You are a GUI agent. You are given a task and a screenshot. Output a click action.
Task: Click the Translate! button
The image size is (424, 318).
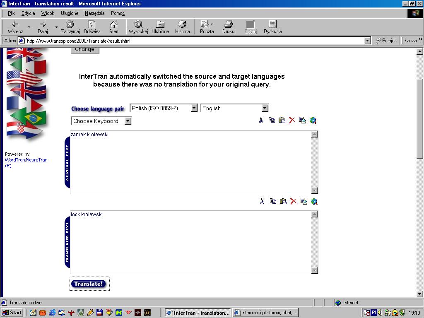(x=89, y=284)
